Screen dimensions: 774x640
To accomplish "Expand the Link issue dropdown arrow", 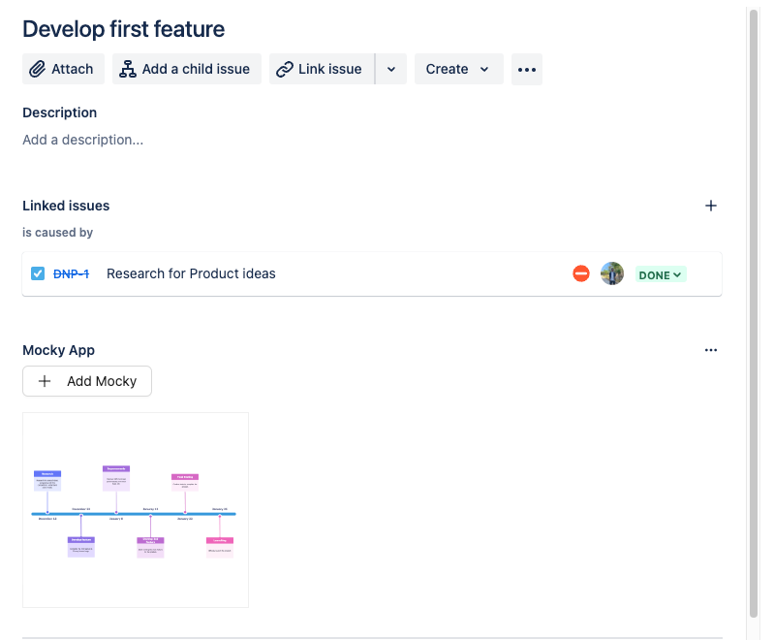I will point(390,69).
